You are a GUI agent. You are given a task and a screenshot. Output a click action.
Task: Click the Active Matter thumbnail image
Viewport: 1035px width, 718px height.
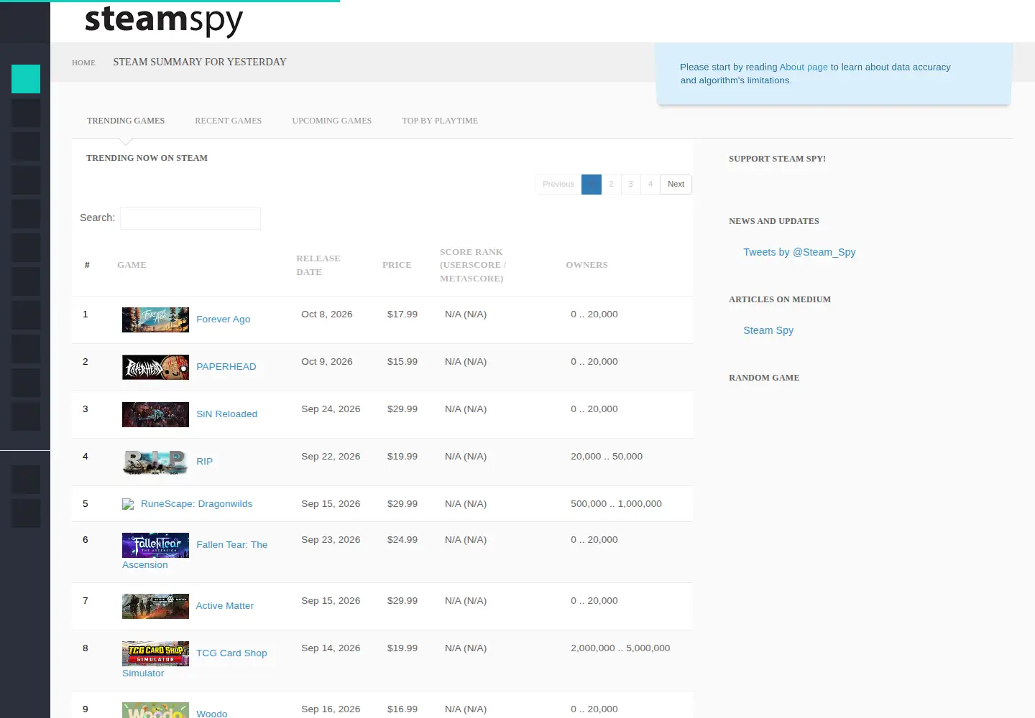[155, 606]
